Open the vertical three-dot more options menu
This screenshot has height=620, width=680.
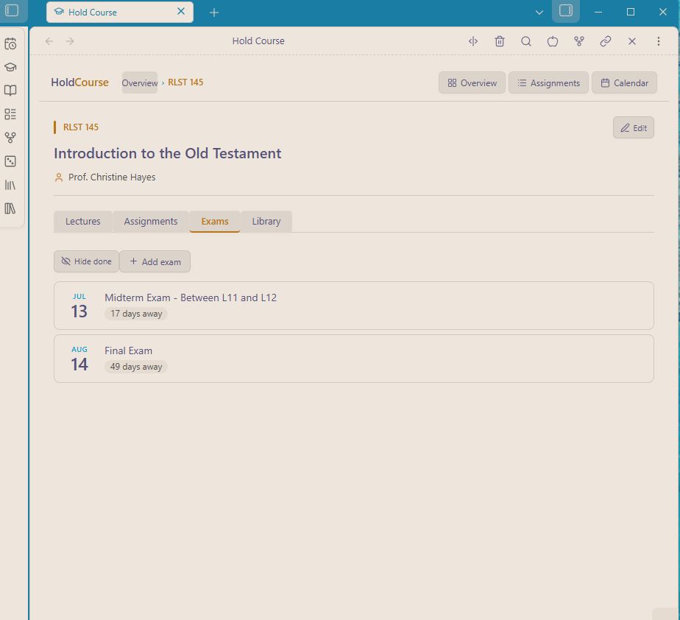pos(659,41)
